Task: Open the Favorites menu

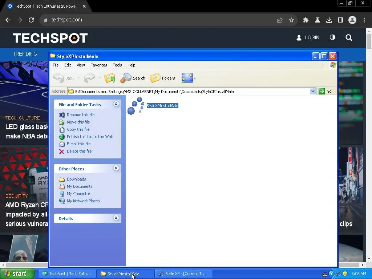Action: coord(99,65)
